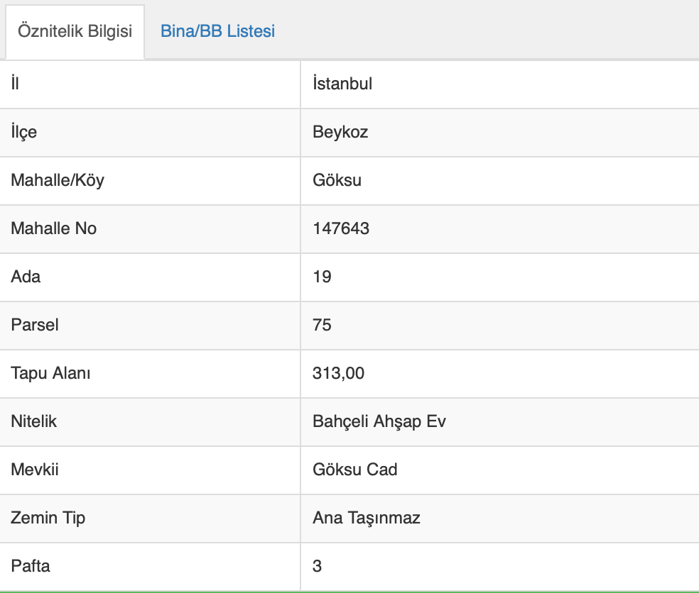The height and width of the screenshot is (593, 699).
Task: Click the Mahalle/Köy row label
Action: 58,180
